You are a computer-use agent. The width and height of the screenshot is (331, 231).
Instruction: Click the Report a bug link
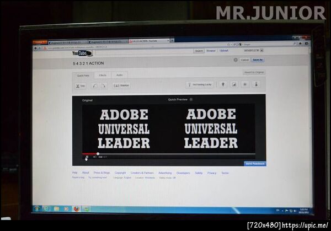pyautogui.click(x=78, y=178)
